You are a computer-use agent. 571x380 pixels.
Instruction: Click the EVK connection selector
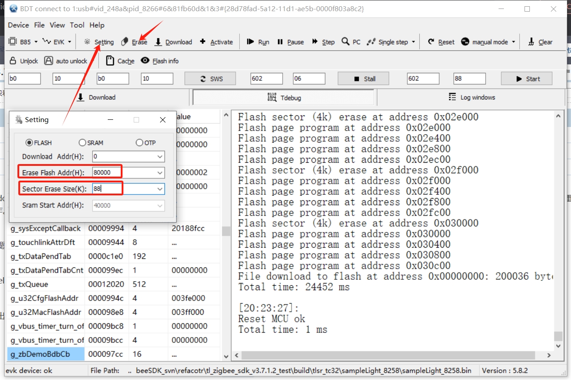tap(54, 42)
